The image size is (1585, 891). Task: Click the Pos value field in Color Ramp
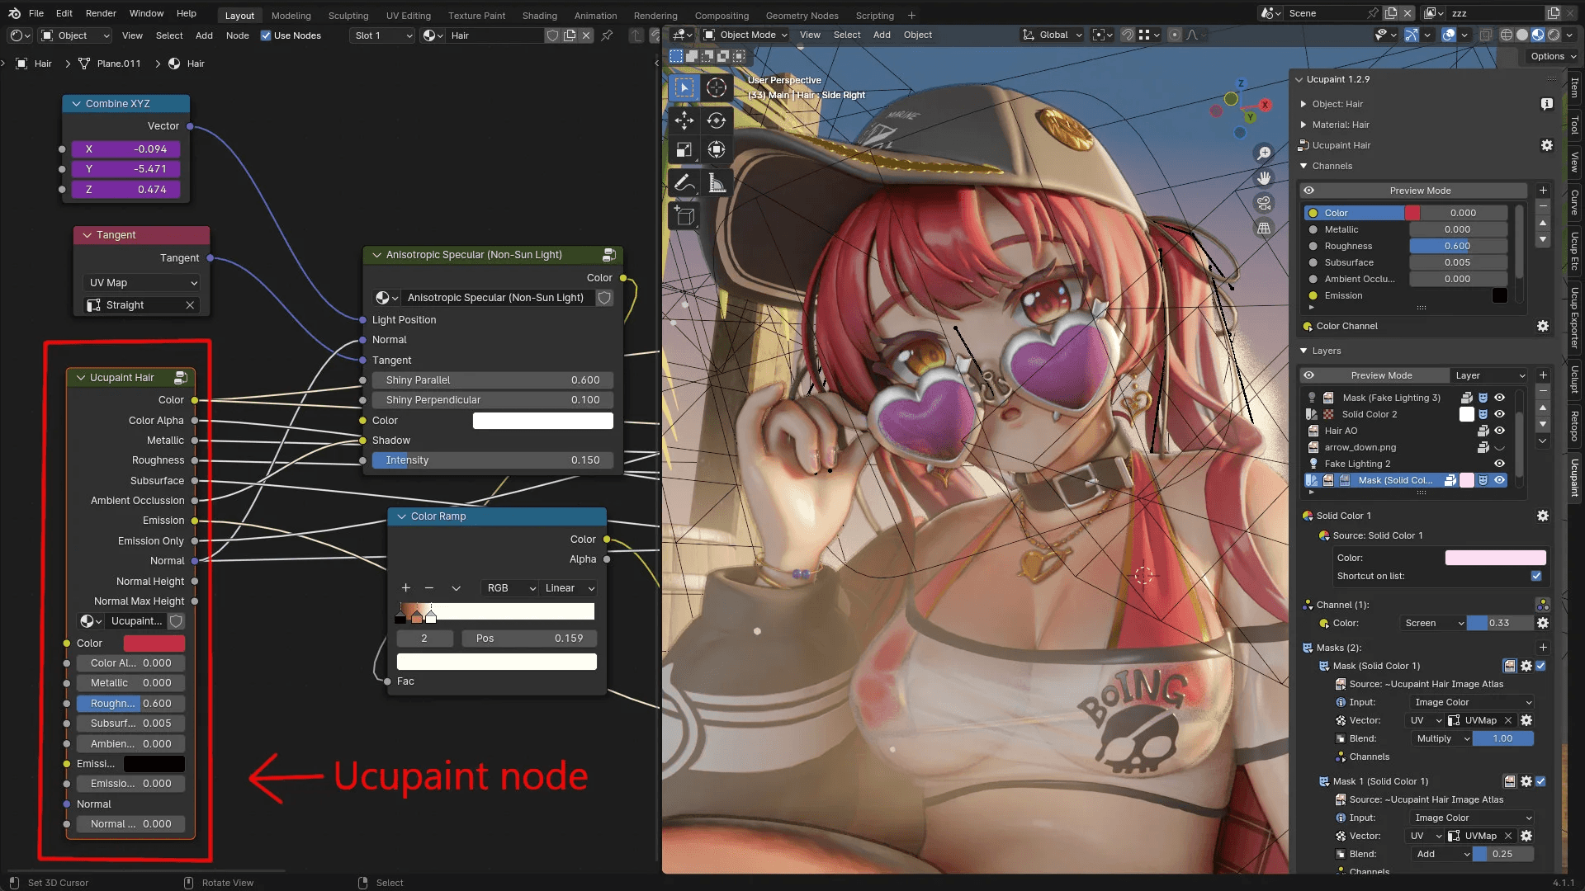pyautogui.click(x=528, y=638)
